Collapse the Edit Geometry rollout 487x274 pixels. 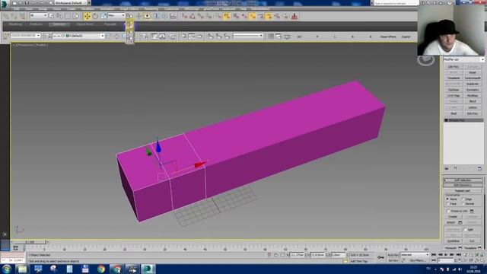(x=463, y=185)
